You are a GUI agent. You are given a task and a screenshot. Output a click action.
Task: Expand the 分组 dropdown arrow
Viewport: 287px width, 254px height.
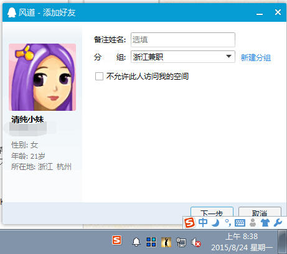point(228,57)
